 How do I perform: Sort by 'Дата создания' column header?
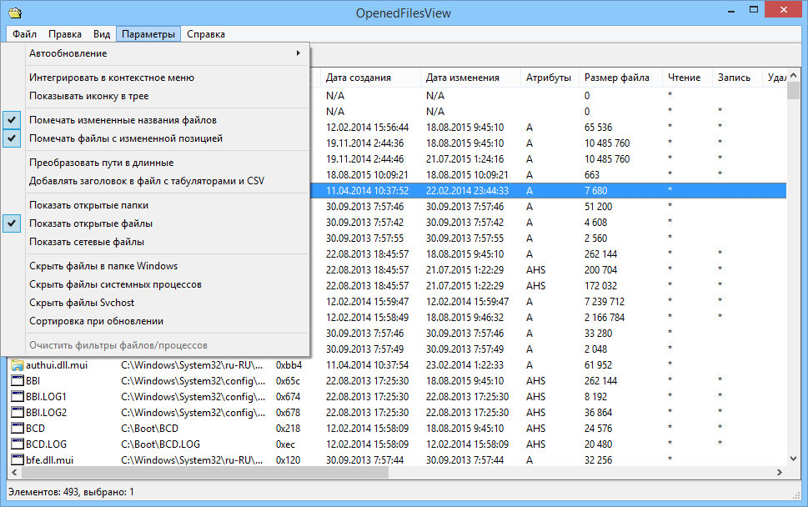(x=370, y=78)
